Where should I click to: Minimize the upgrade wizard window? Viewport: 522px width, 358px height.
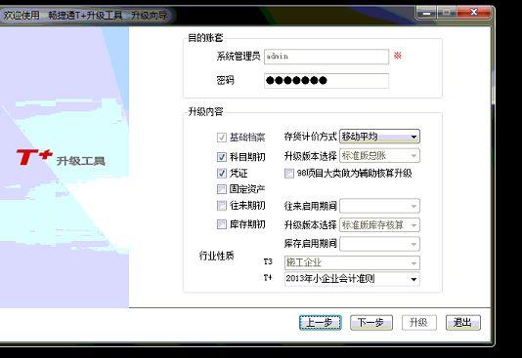[426, 13]
